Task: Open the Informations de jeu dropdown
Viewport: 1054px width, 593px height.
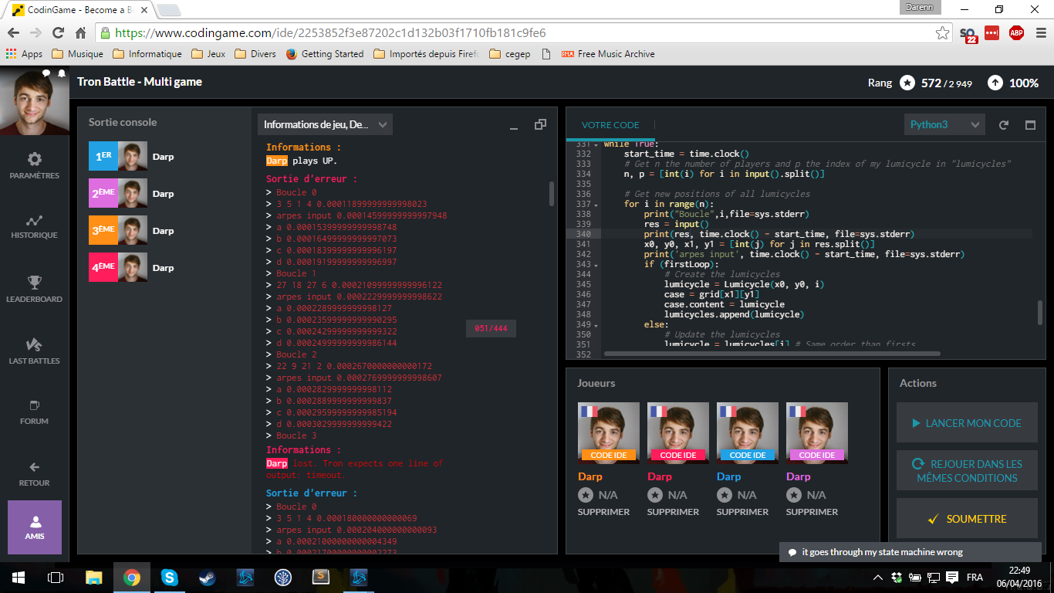Action: click(325, 125)
